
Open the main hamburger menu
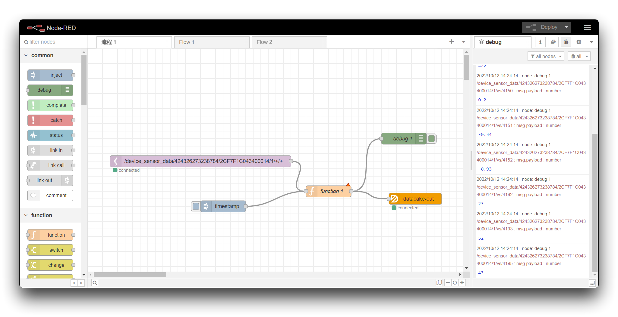point(587,27)
